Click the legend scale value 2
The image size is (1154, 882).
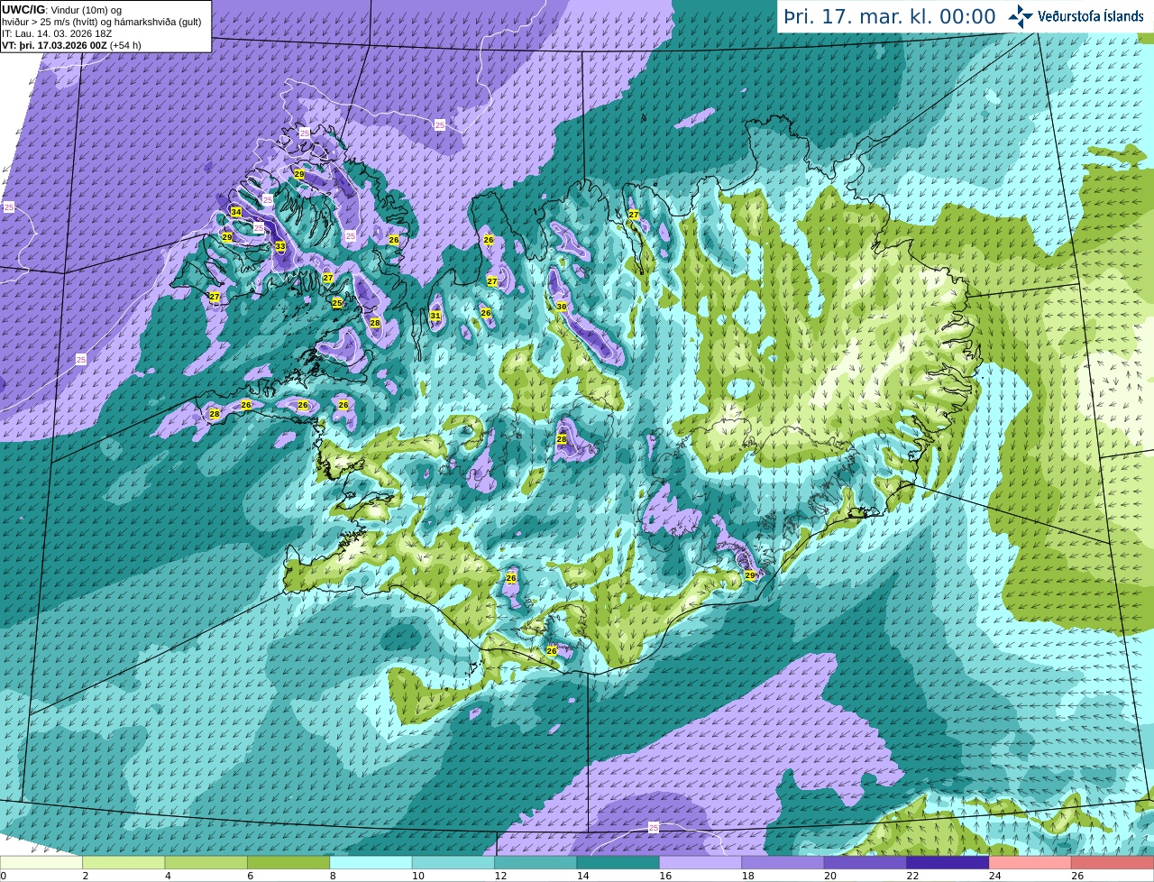(x=85, y=876)
